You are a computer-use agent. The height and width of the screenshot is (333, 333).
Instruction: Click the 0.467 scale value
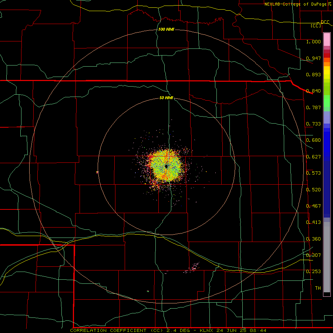click(x=313, y=206)
